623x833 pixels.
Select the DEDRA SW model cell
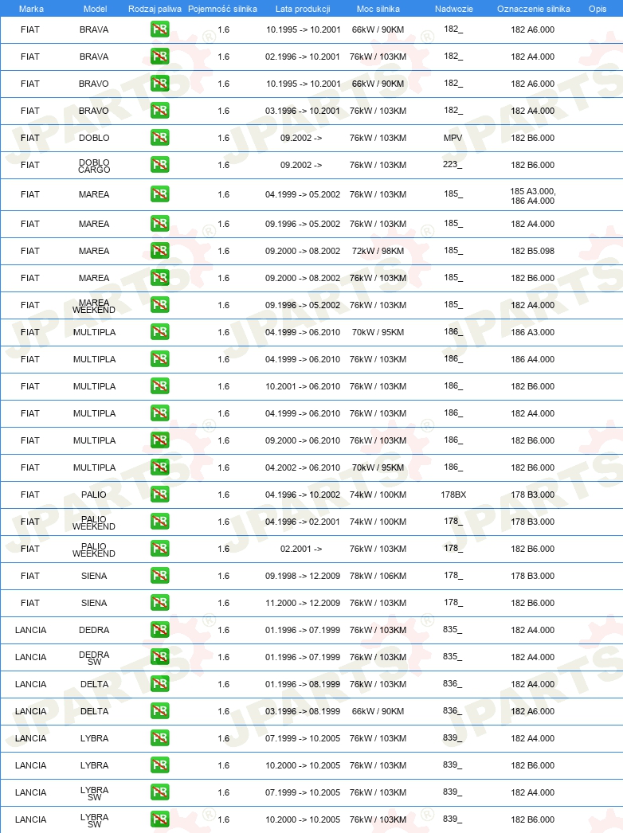(x=94, y=659)
